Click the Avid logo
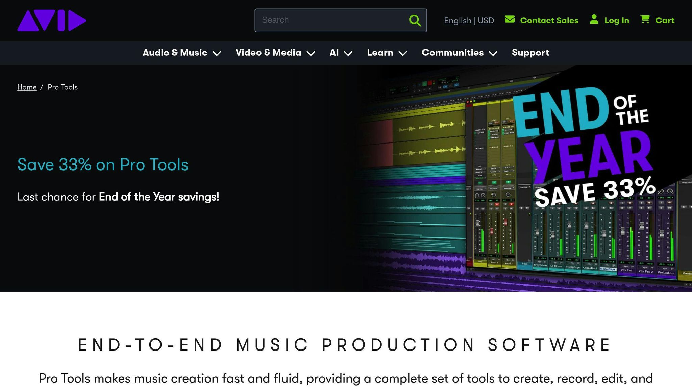692x389 pixels. [51, 20]
